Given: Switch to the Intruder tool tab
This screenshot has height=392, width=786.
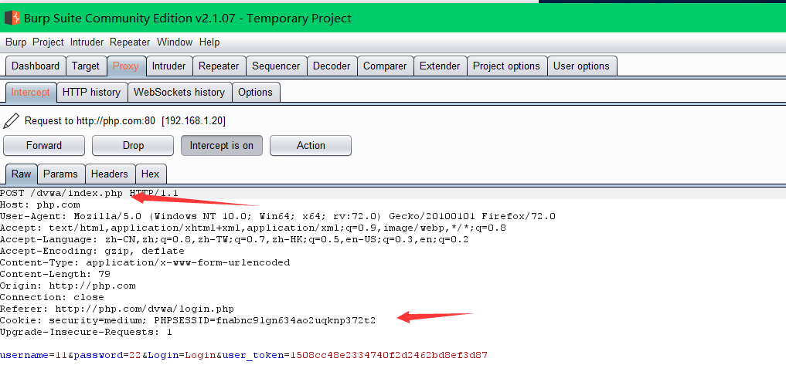Looking at the screenshot, I should [x=169, y=66].
